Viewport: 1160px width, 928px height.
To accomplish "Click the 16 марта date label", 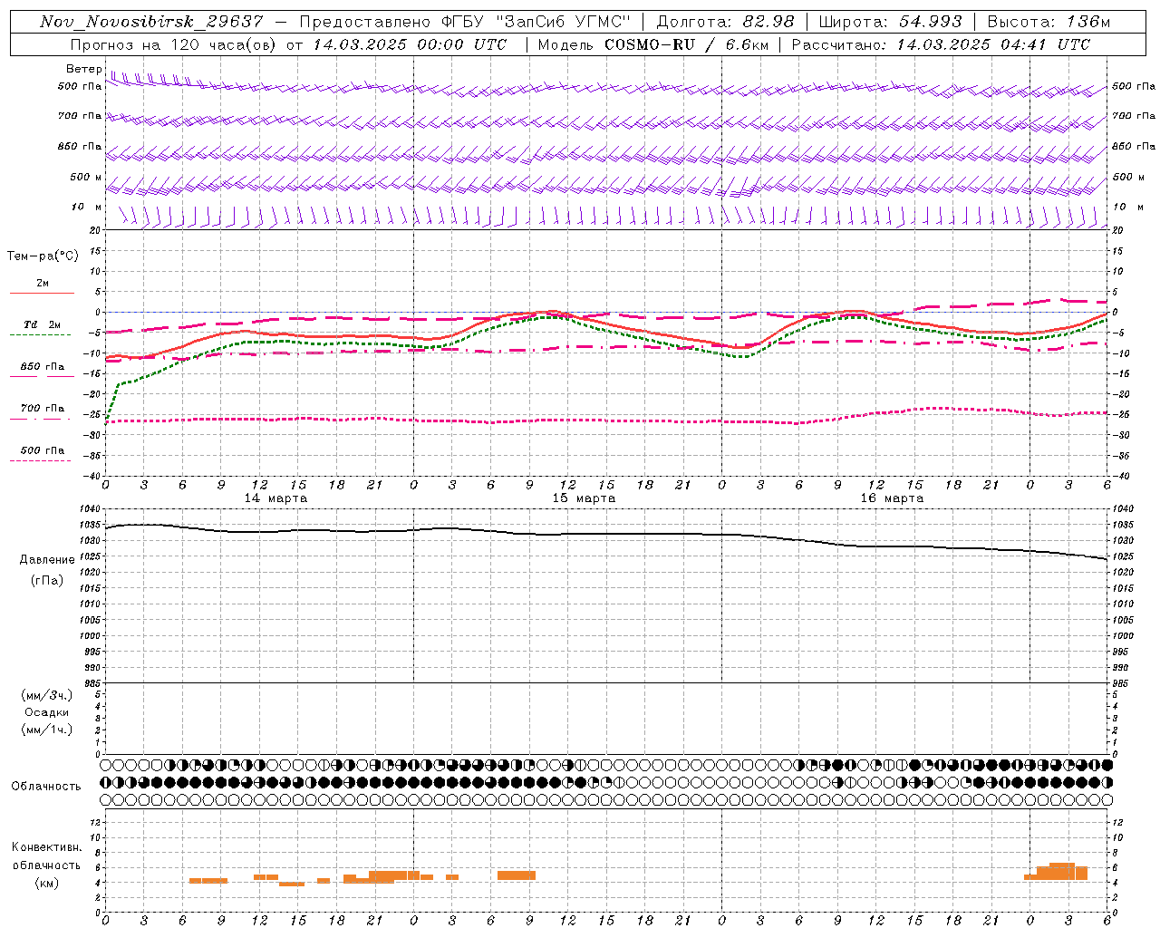I will tap(892, 498).
